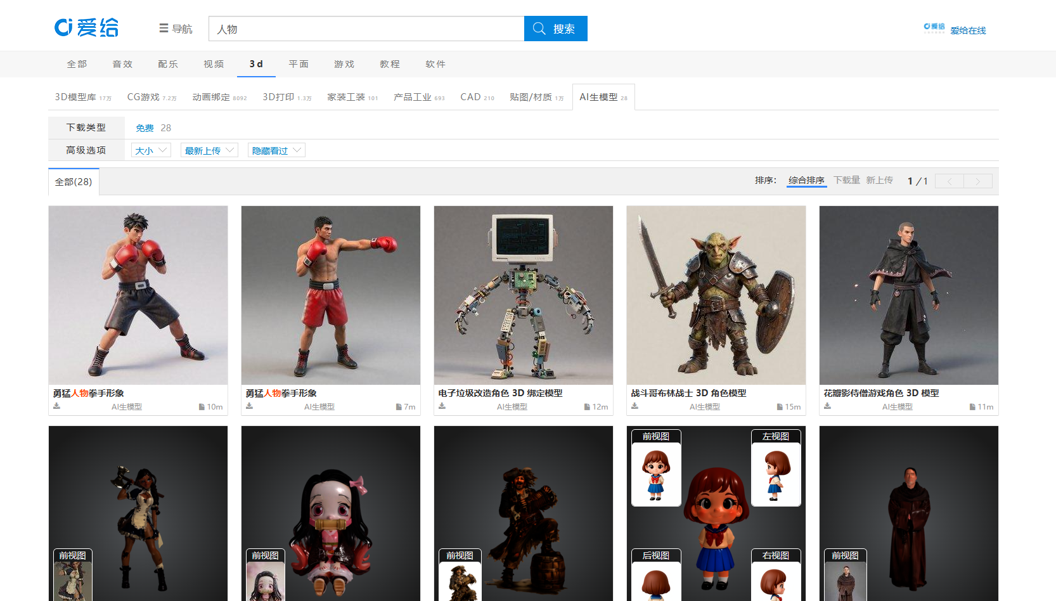Image resolution: width=1056 pixels, height=601 pixels.
Task: Click download icon under 电子垃圾改造角色 card
Action: pyautogui.click(x=442, y=406)
